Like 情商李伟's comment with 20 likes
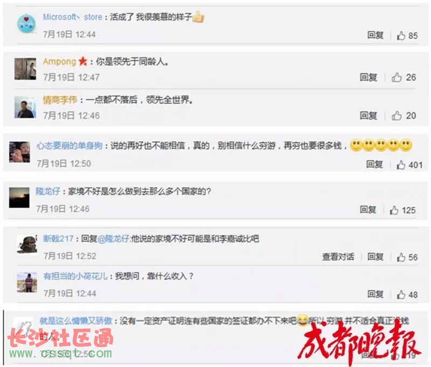 click(404, 116)
